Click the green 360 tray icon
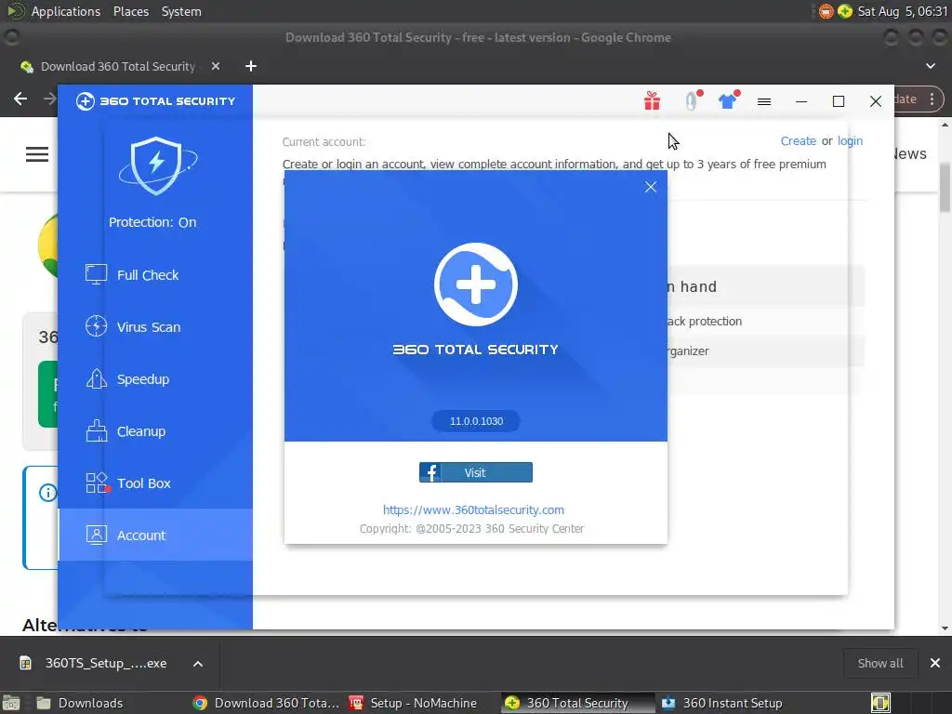This screenshot has width=952, height=714. tap(844, 11)
